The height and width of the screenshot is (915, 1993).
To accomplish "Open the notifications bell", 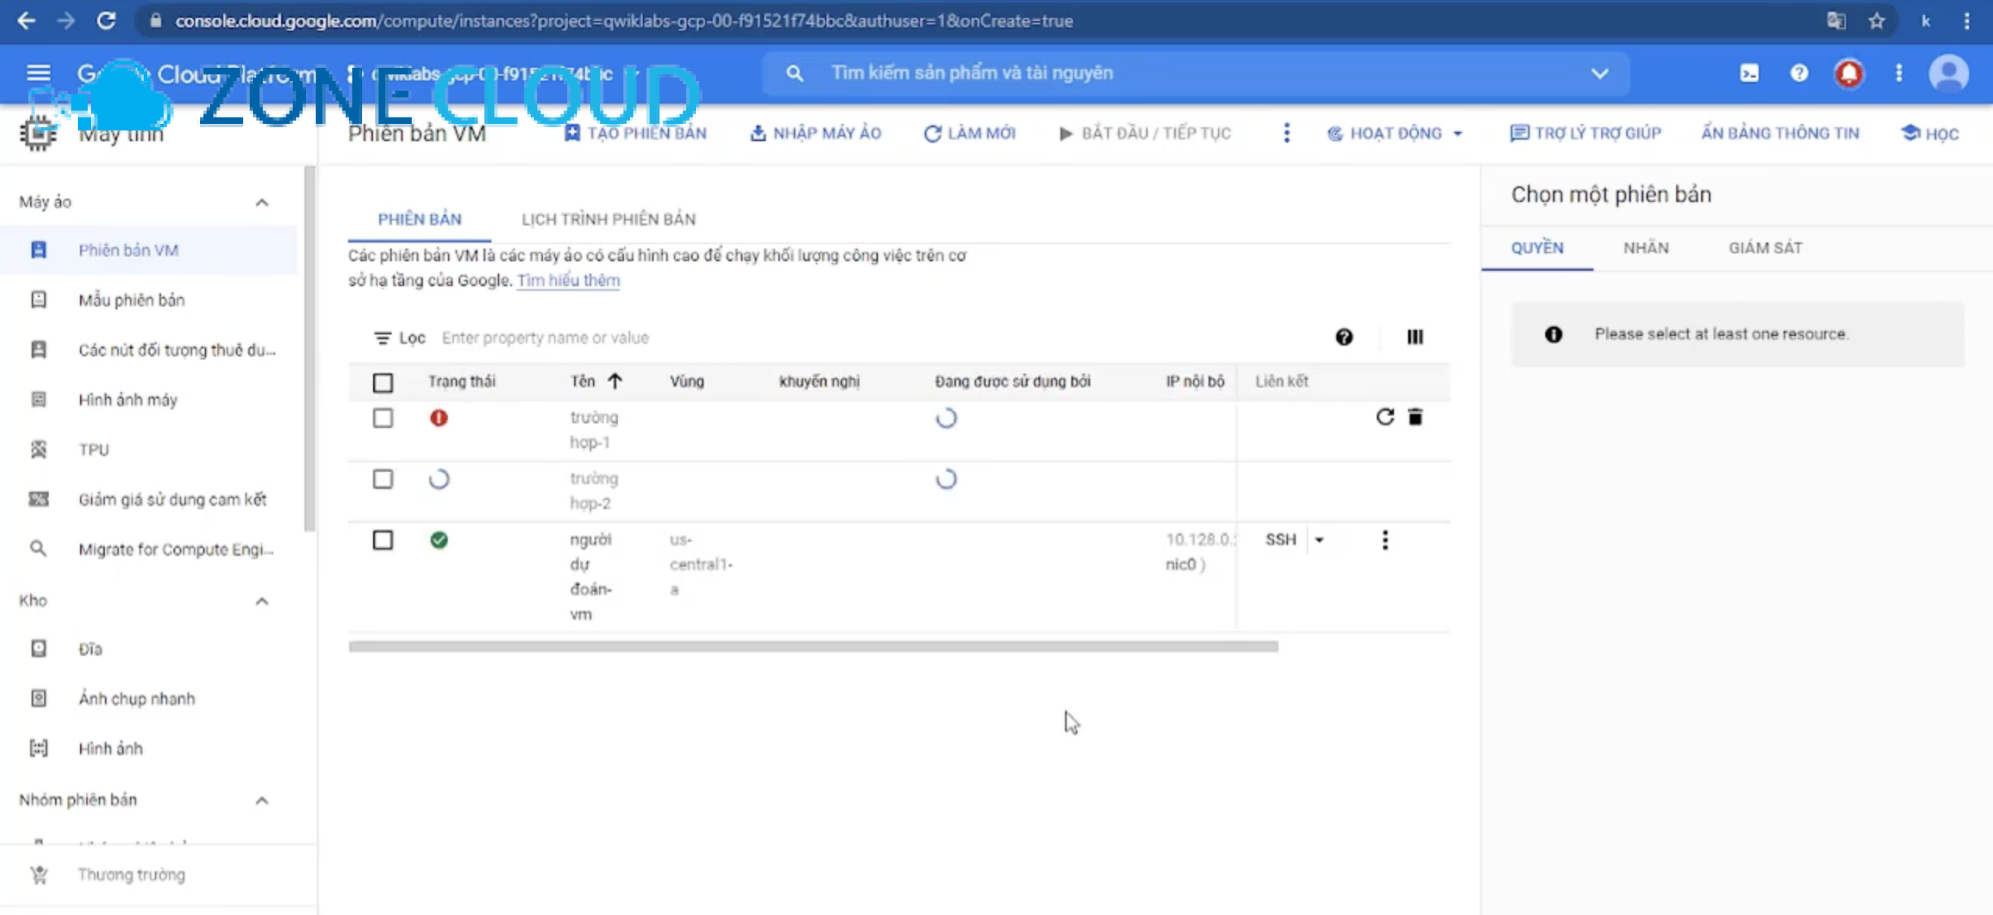I will 1849,74.
